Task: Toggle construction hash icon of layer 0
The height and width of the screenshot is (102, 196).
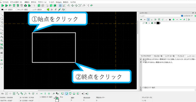Action: [155, 23]
